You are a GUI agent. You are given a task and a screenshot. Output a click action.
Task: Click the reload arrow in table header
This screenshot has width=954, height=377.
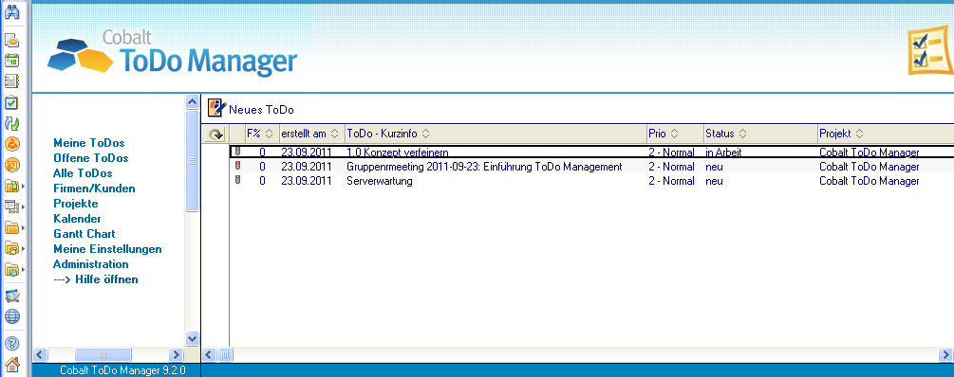click(215, 135)
